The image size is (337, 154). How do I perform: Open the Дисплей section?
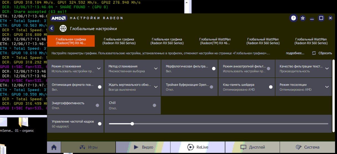(252, 147)
